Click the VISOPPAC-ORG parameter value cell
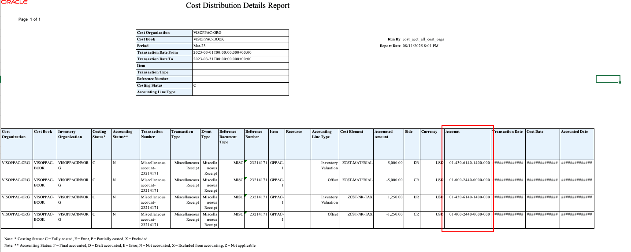Viewport: 631px width, 252px height. point(241,33)
